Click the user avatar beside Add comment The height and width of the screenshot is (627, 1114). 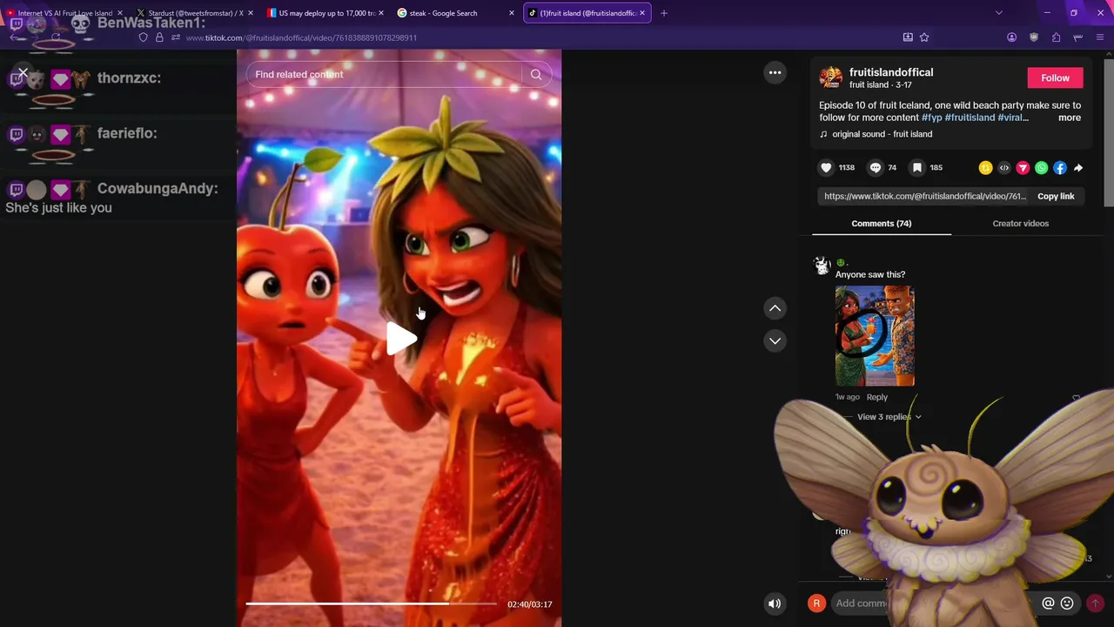[816, 603]
